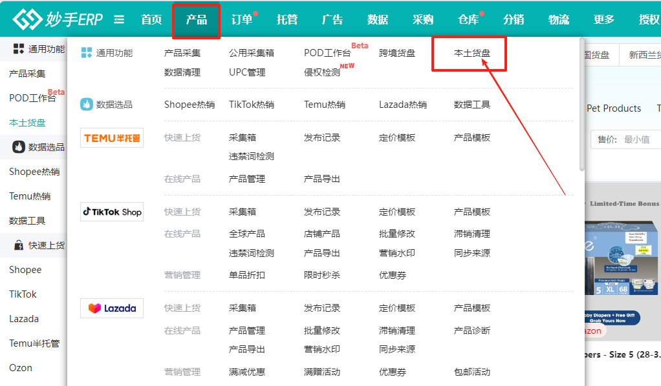Screen dimensions: 661x386
Task: Open UPC管理 in the dropdown panel
Action: click(248, 72)
